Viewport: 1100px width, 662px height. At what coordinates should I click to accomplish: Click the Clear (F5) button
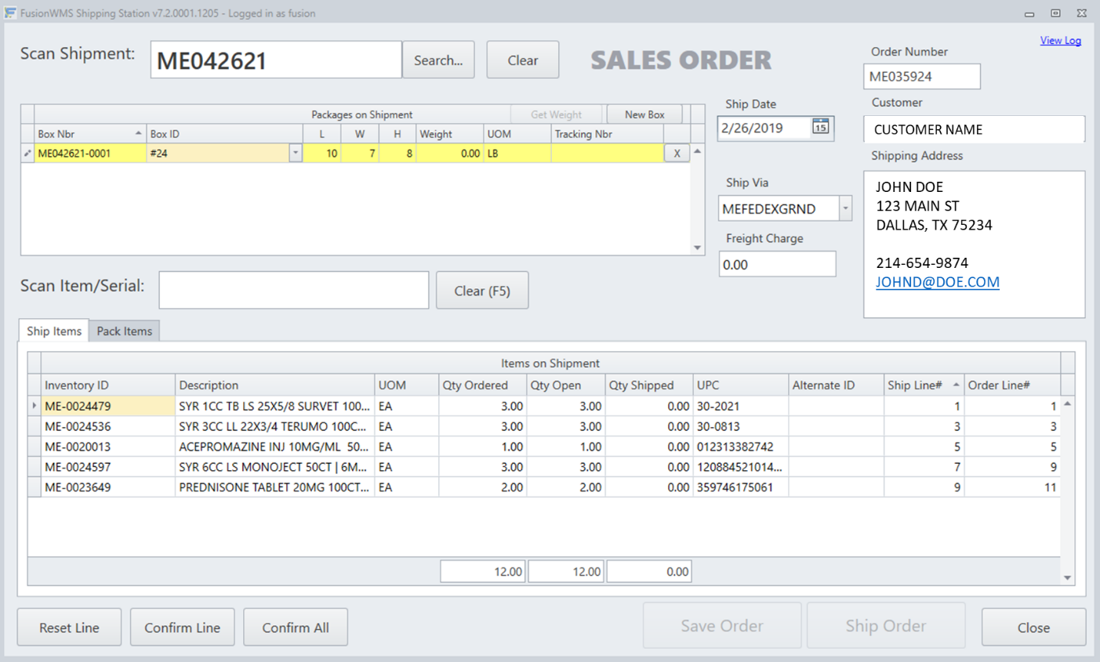point(482,291)
